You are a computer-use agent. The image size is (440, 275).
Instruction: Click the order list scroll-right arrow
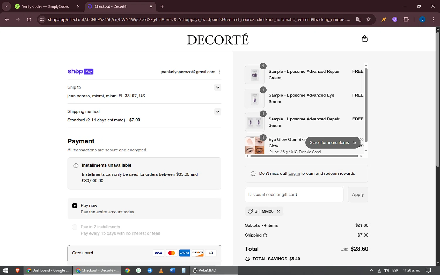[x=361, y=156]
